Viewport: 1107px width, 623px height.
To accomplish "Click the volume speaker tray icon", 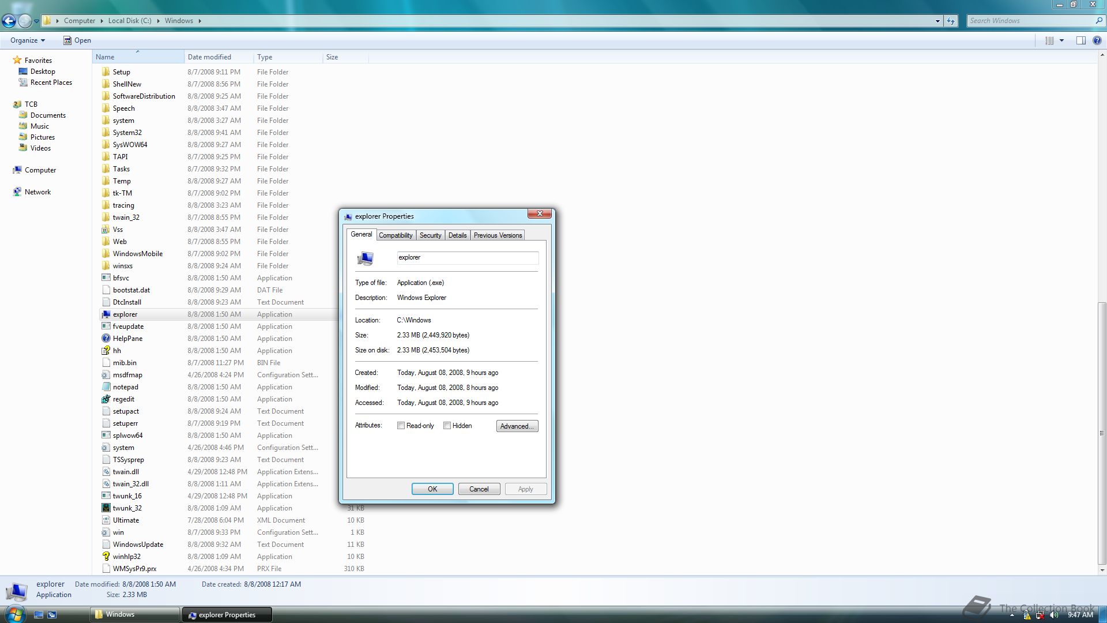I will click(1055, 615).
